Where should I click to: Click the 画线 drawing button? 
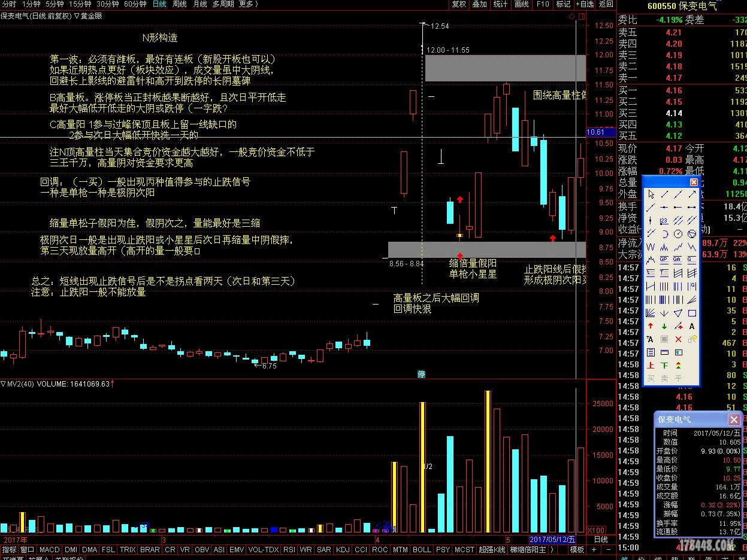521,4
